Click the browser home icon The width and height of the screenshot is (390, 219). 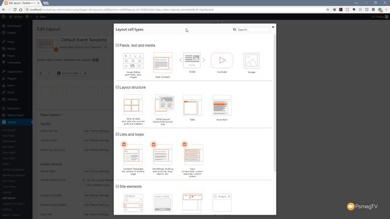coord(21,10)
